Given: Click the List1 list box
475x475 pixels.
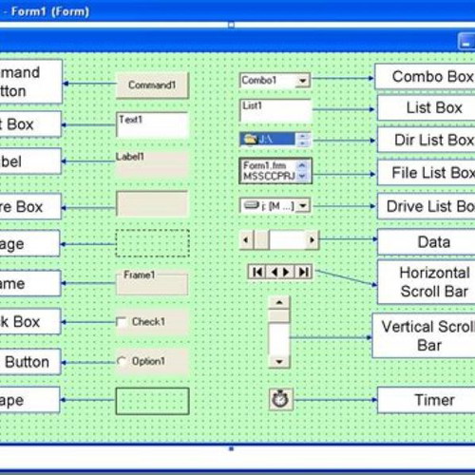Looking at the screenshot, I should 275,110.
